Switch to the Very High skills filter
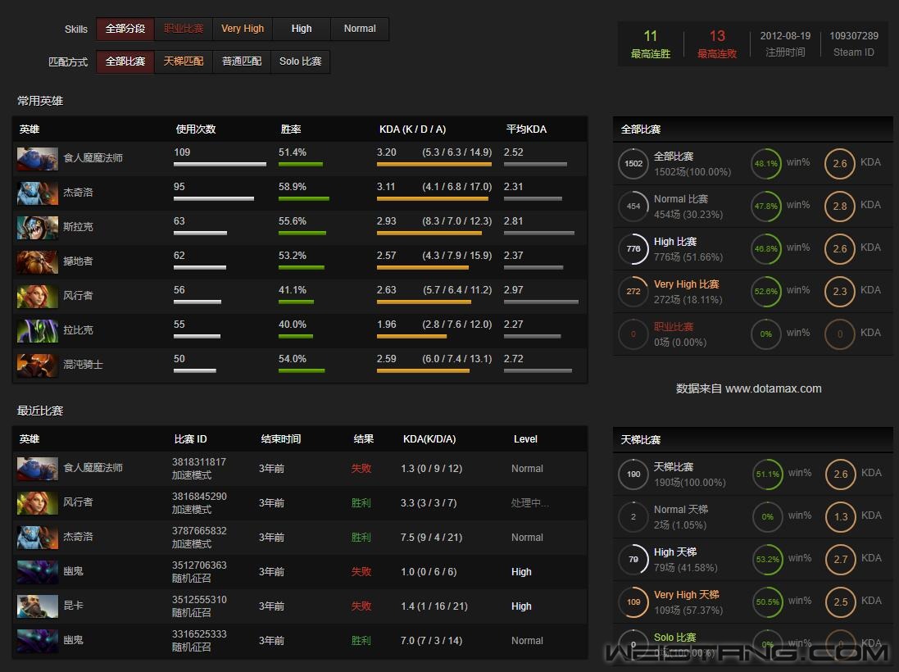Viewport: 899px width, 672px height. [243, 29]
